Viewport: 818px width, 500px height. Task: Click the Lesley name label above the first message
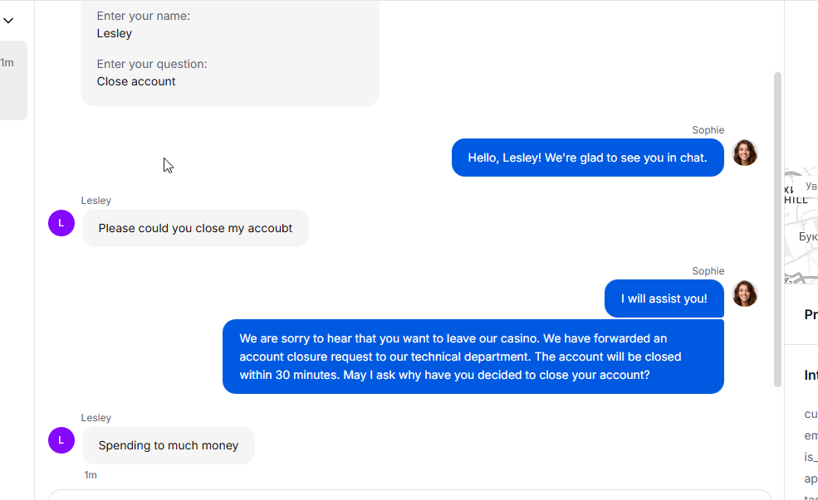96,201
